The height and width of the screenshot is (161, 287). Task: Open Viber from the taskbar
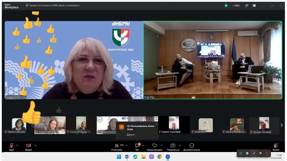(151, 157)
